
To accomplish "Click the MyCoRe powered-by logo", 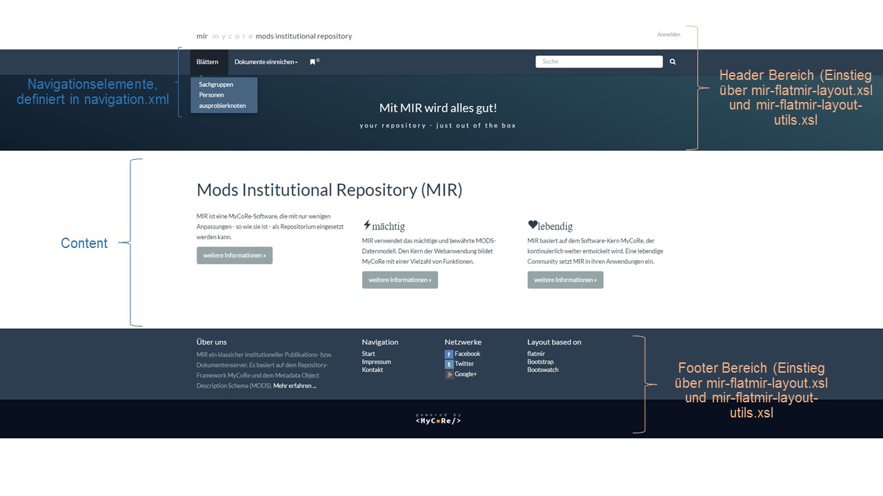I will 438,419.
